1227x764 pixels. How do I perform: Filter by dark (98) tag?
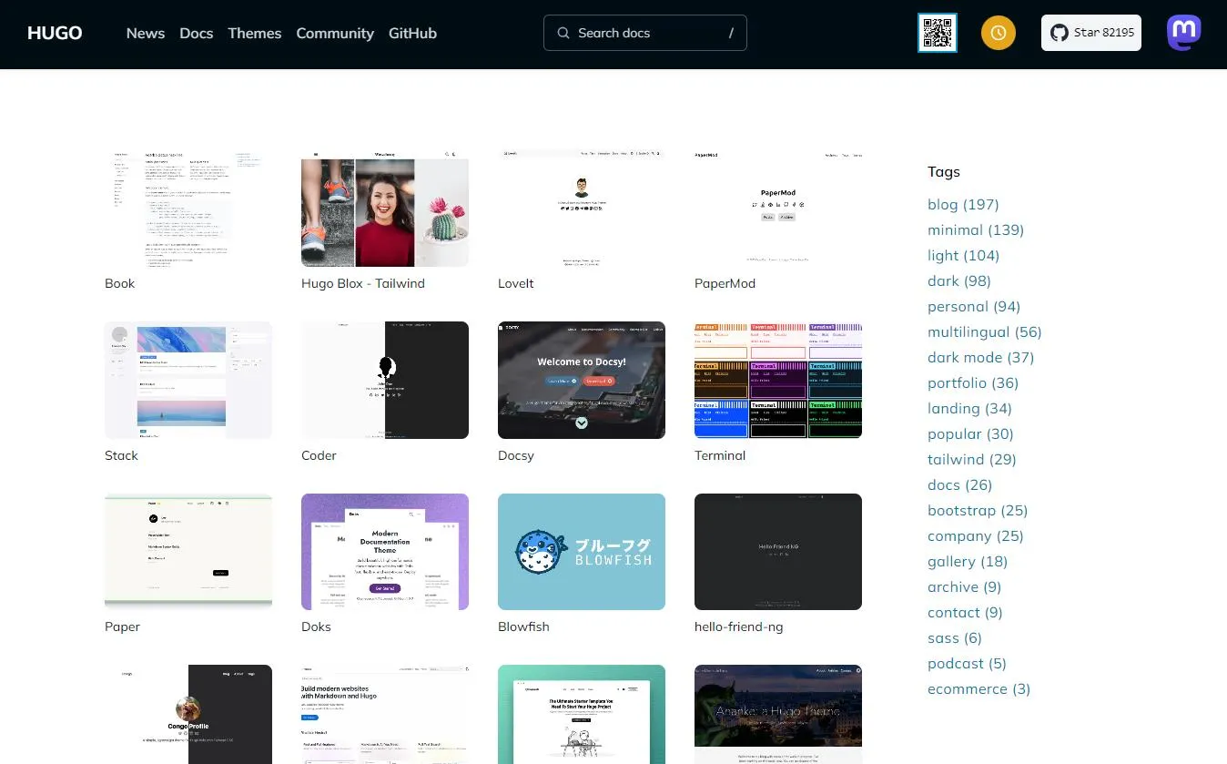959,280
